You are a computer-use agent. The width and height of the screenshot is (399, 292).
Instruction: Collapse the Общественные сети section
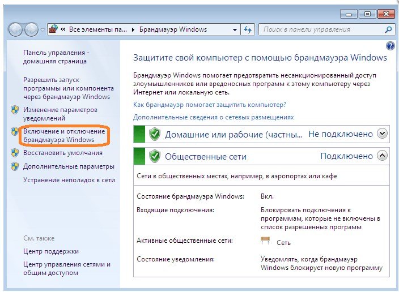point(383,156)
